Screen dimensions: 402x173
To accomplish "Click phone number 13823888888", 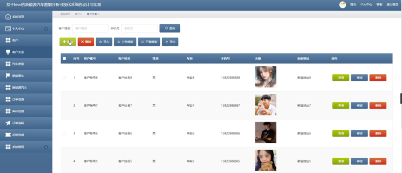I will tap(231, 77).
